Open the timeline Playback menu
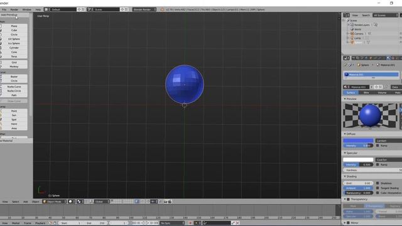 point(40,223)
